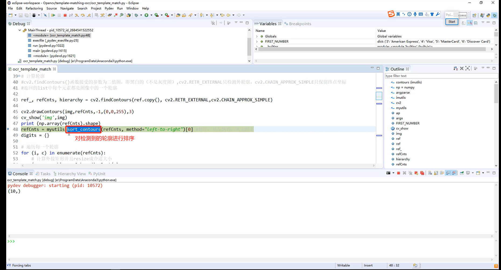This screenshot has width=501, height=270.
Task: Switch to the Hierarchy View tab
Action: point(69,174)
